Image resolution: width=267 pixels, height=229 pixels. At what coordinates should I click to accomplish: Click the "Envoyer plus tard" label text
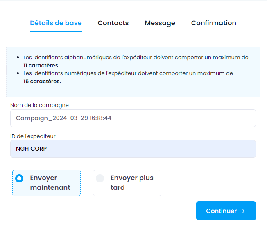(131, 183)
